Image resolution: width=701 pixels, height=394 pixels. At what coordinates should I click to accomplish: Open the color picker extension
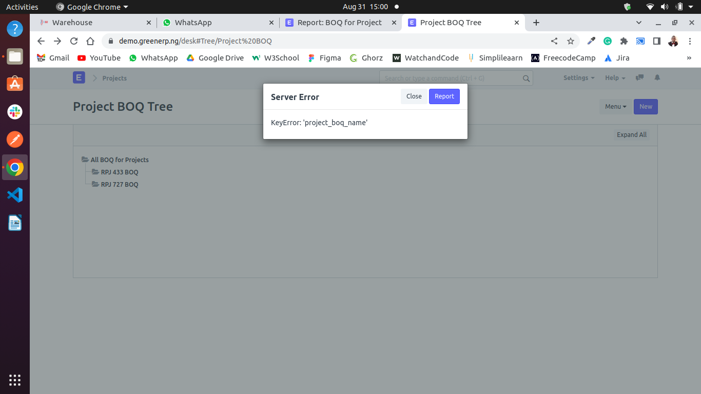591,41
